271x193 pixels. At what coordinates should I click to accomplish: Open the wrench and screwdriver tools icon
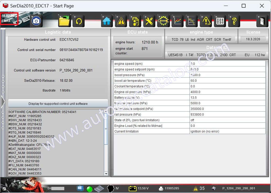[x=149, y=21]
